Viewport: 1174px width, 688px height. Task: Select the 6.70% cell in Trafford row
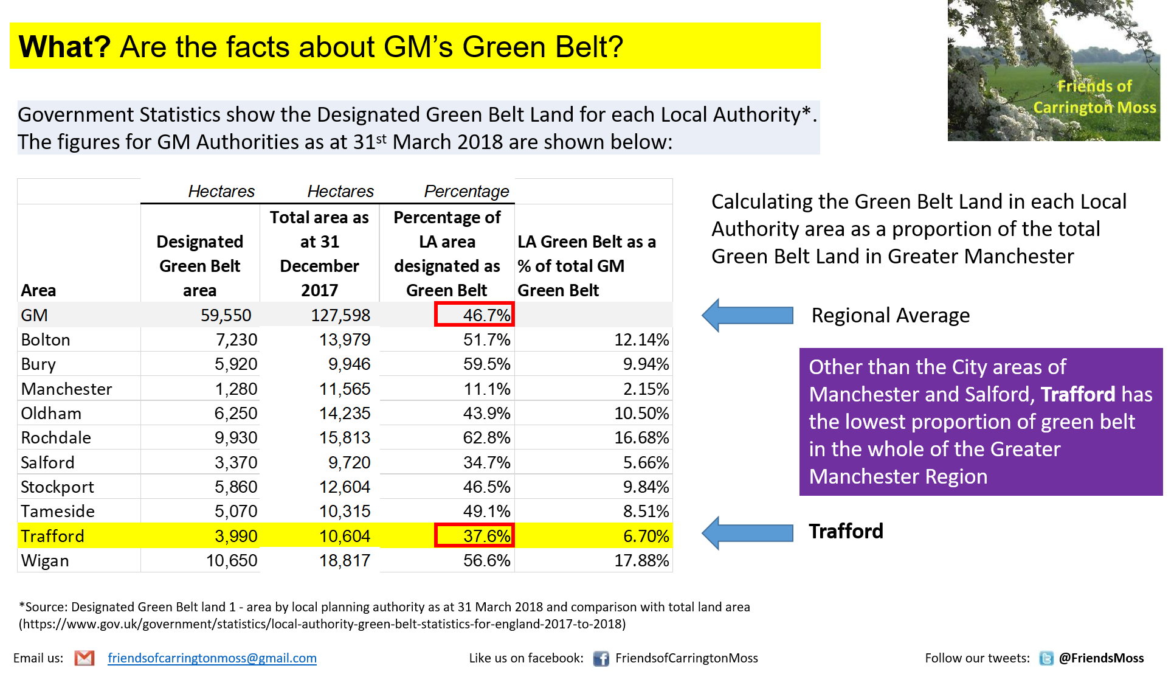[646, 536]
